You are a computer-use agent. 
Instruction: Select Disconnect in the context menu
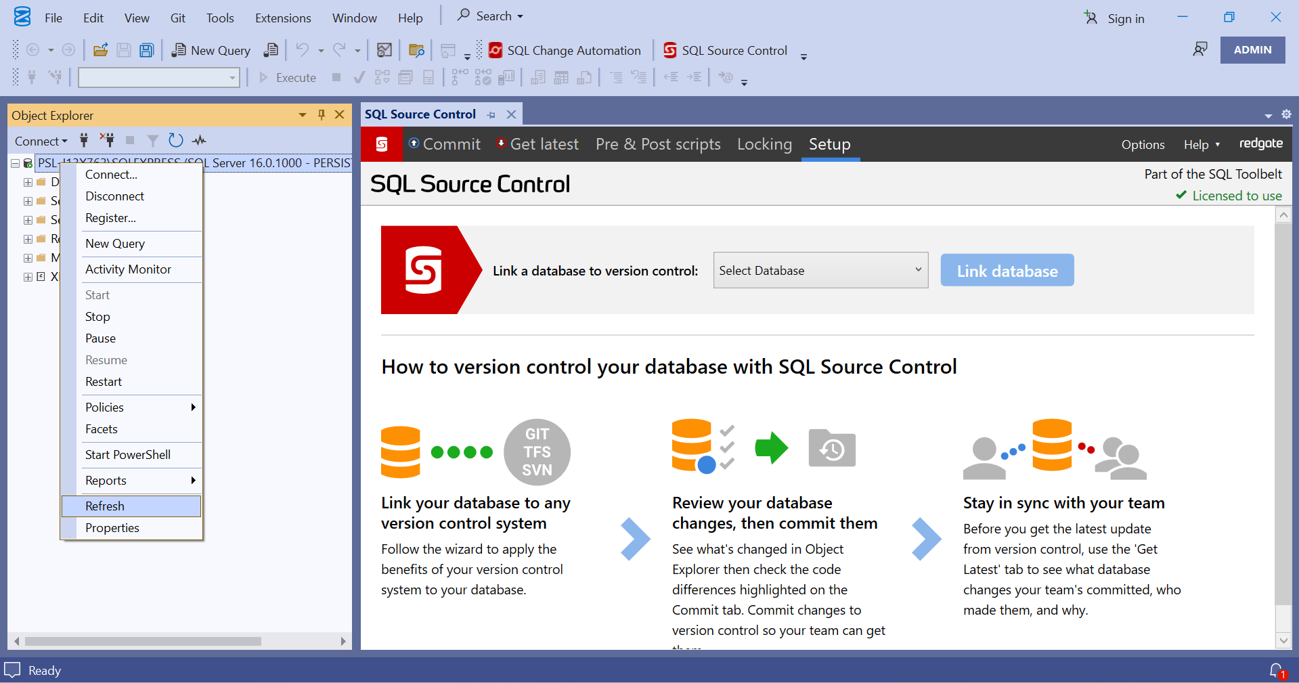(131, 196)
